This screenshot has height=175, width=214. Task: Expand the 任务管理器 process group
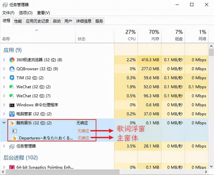tap(4, 146)
